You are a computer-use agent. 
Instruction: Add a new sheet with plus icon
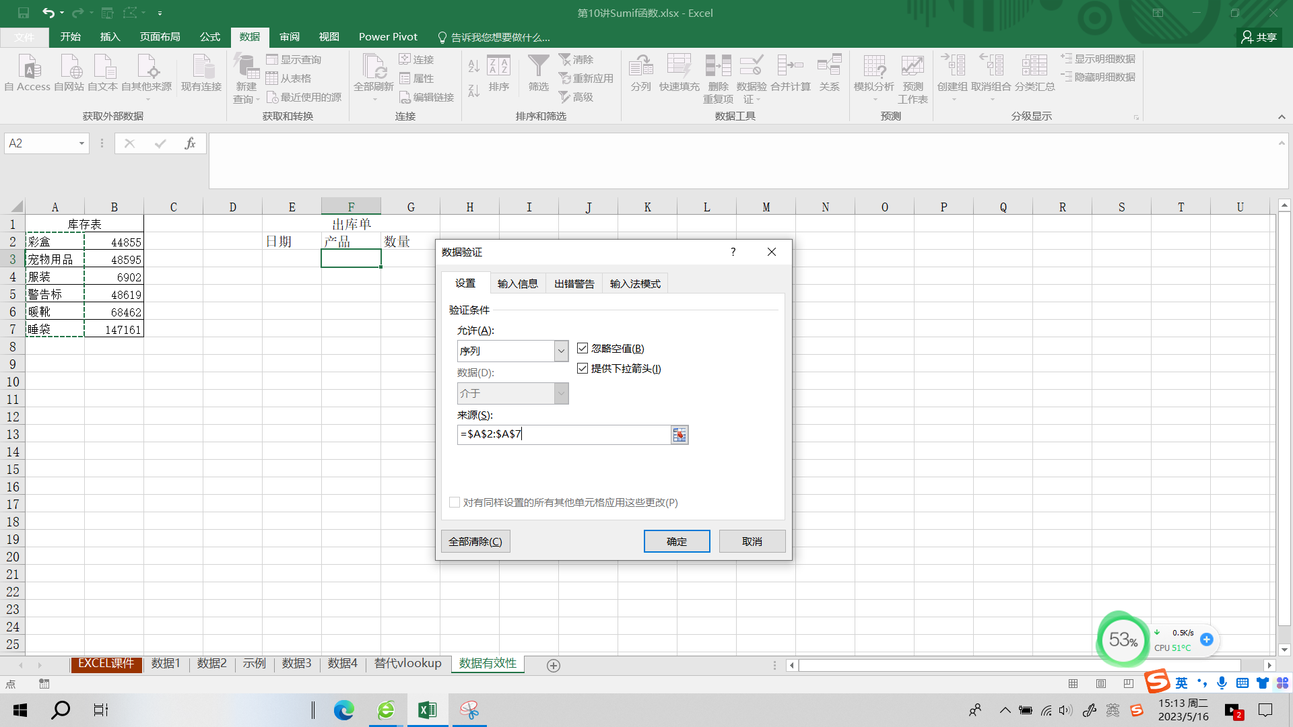click(x=554, y=665)
